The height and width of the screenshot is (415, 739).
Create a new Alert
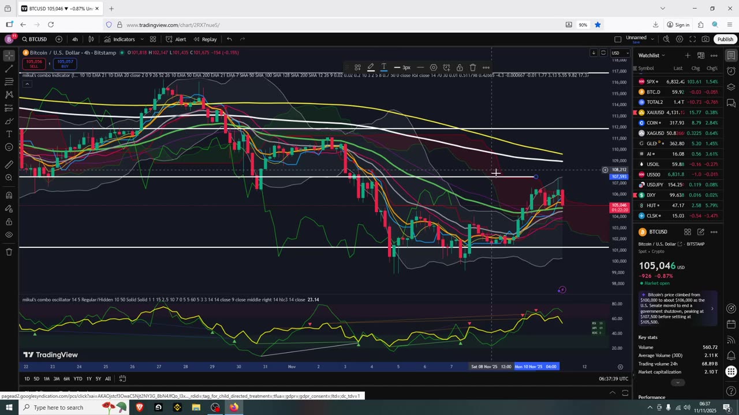(176, 39)
